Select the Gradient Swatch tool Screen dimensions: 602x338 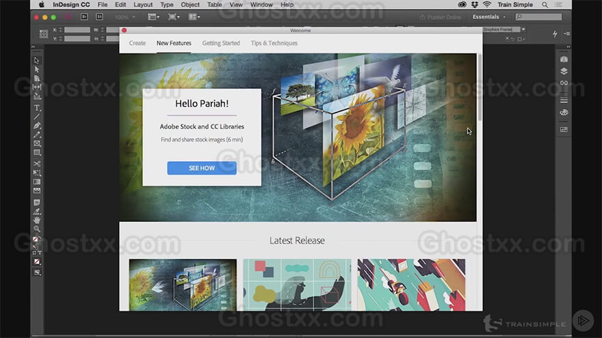pyautogui.click(x=37, y=182)
